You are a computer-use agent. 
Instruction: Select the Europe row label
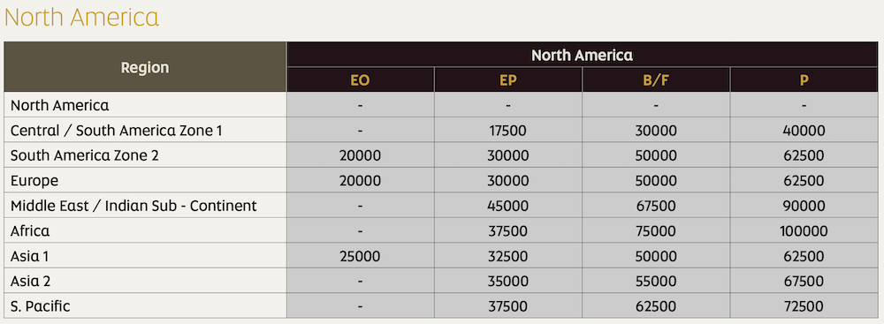click(x=34, y=181)
